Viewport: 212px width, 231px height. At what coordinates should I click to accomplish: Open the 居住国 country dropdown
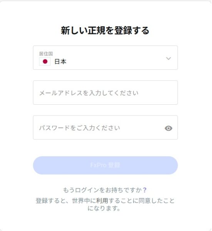click(105, 58)
